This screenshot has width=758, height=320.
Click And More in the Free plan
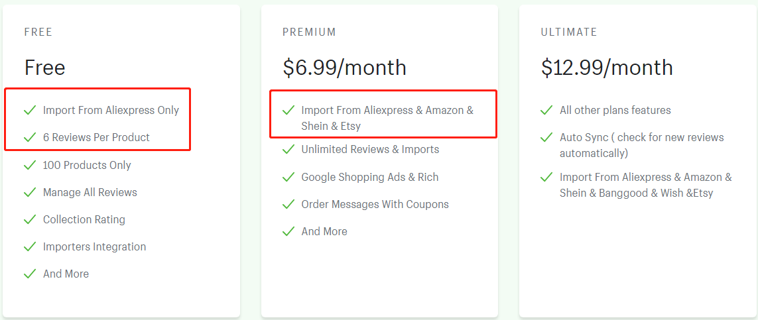(66, 274)
